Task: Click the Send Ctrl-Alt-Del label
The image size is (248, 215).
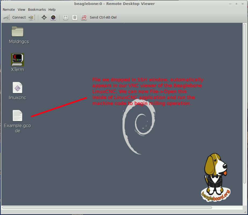Action: click(103, 18)
